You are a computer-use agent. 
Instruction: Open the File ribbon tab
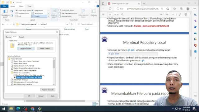pyautogui.click(x=4, y=6)
